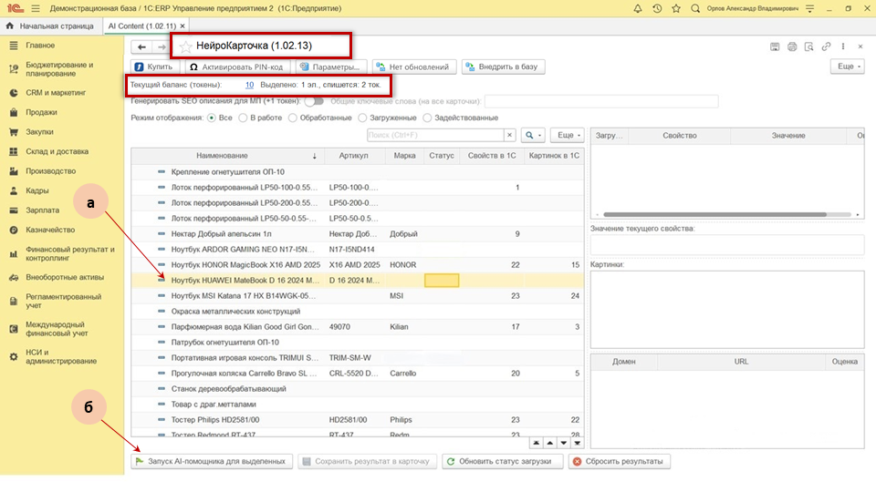The height and width of the screenshot is (492, 876).
Task: Open the print preview icon
Action: [808, 46]
